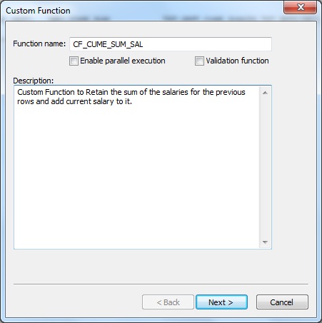The height and width of the screenshot is (323, 322).
Task: Click the 'Validation function' label text
Action: (237, 61)
